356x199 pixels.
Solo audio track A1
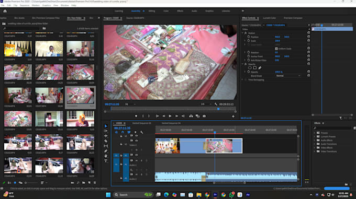tap(141, 160)
